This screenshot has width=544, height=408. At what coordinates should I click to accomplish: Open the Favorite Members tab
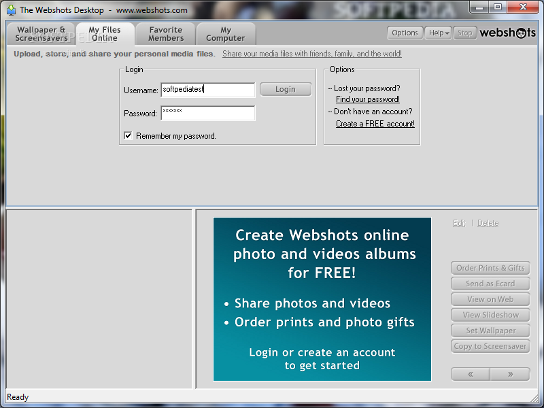coord(166,34)
